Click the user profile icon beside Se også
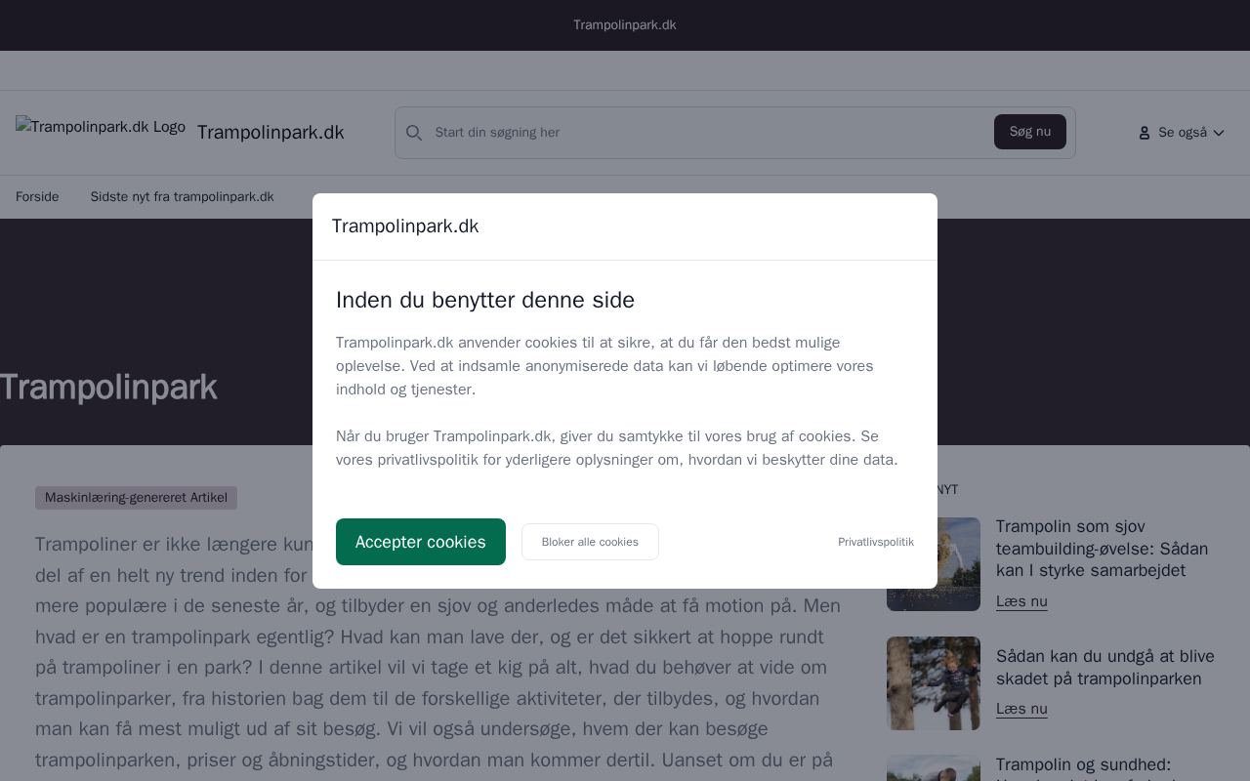This screenshot has width=1250, height=781. (1145, 133)
